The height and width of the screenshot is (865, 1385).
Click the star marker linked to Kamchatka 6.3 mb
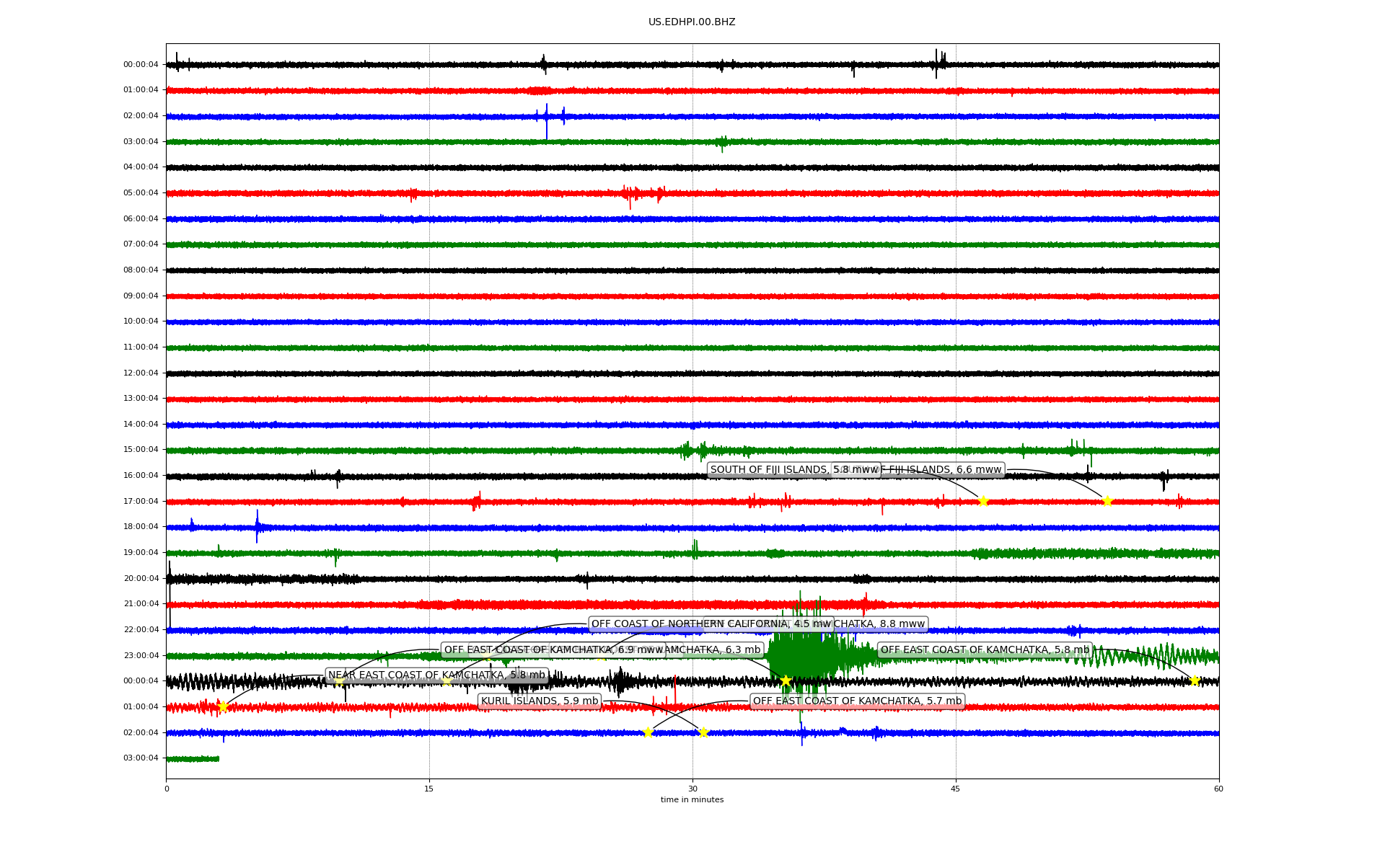click(786, 681)
